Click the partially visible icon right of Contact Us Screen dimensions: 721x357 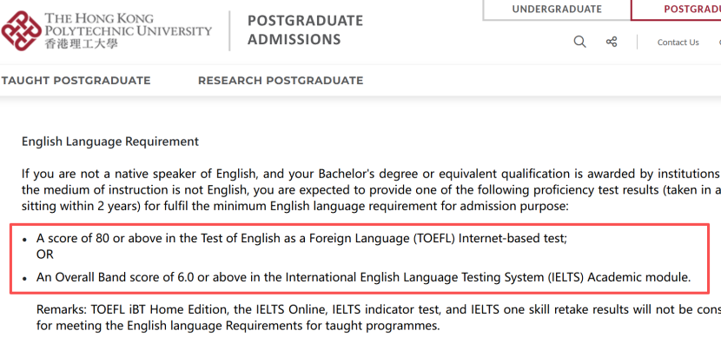[719, 43]
